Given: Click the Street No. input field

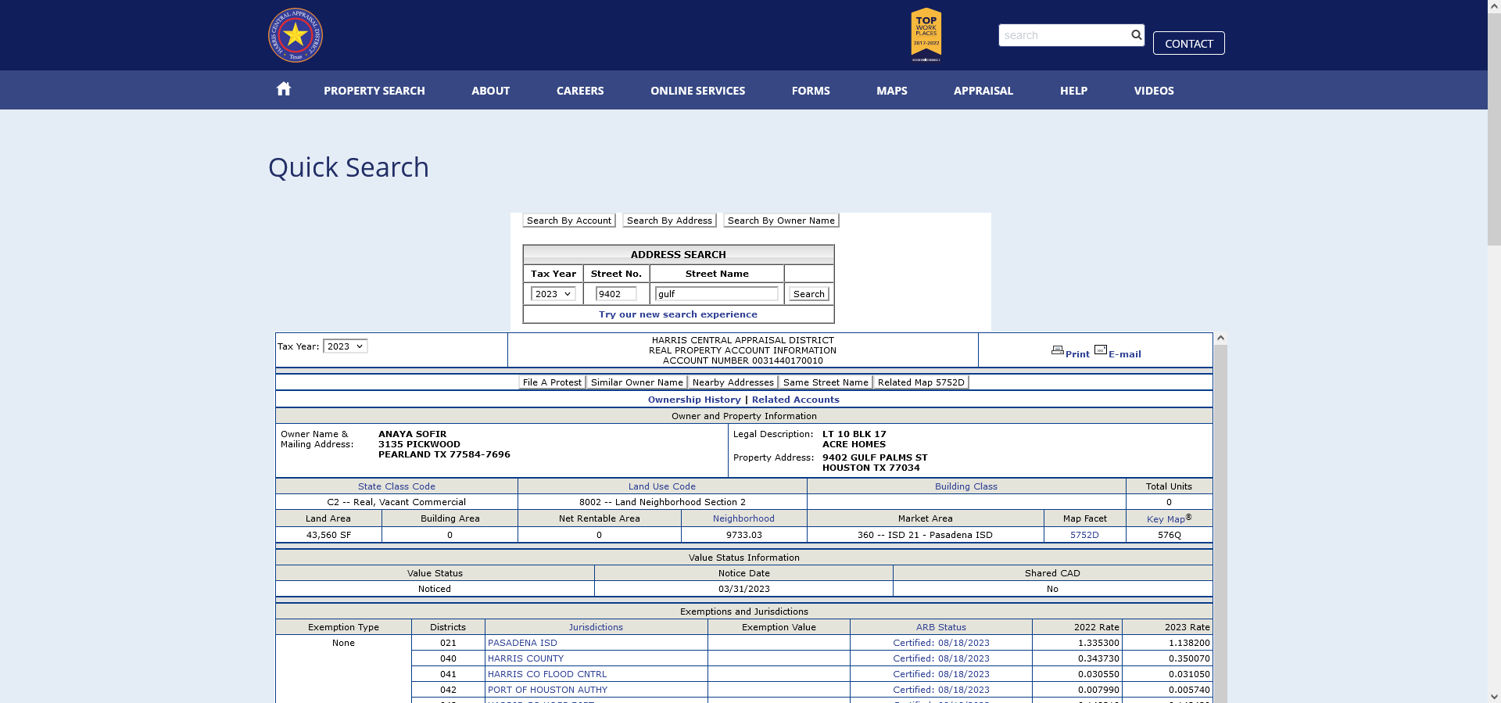Looking at the screenshot, I should pos(616,294).
